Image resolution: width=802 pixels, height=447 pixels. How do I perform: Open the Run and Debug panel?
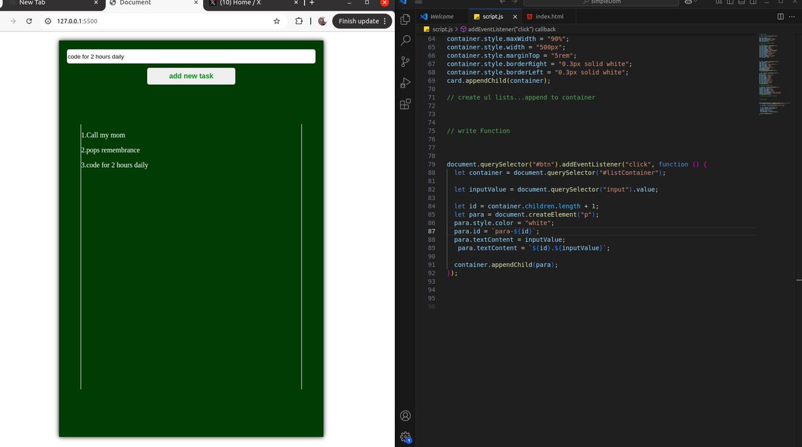point(404,83)
